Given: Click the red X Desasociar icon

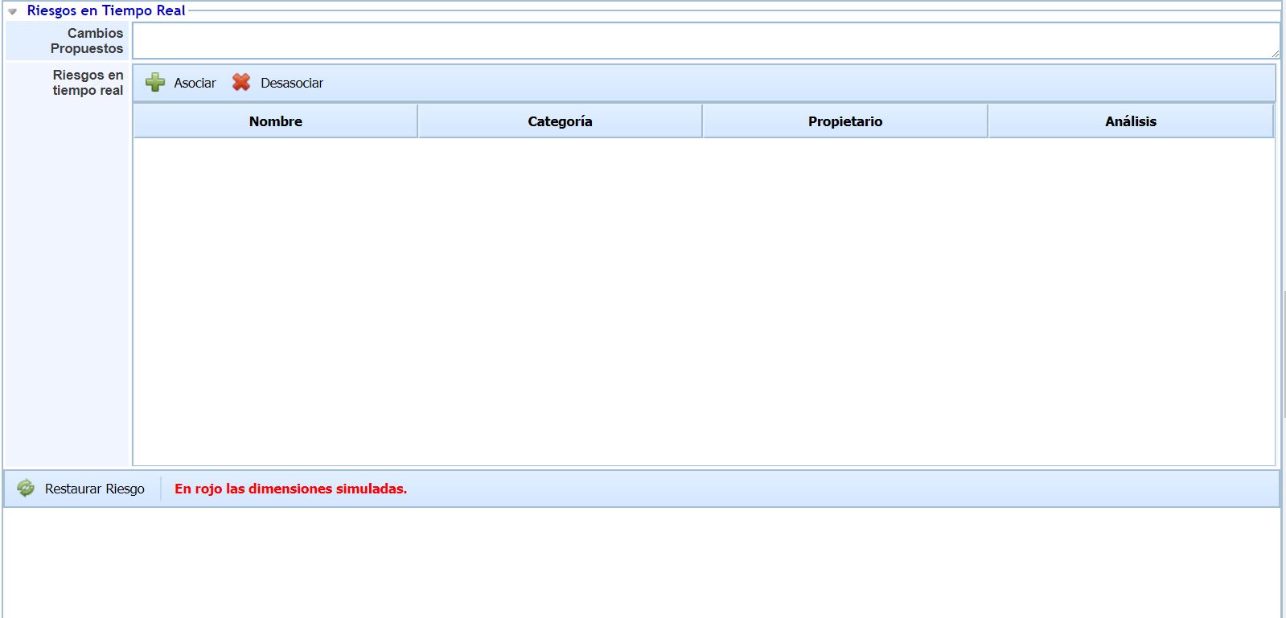Looking at the screenshot, I should coord(241,83).
